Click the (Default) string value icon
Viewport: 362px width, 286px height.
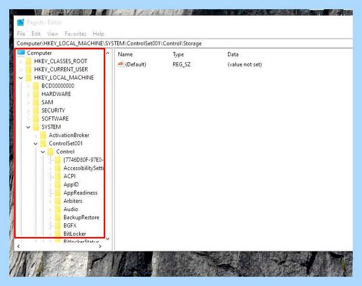[x=121, y=64]
